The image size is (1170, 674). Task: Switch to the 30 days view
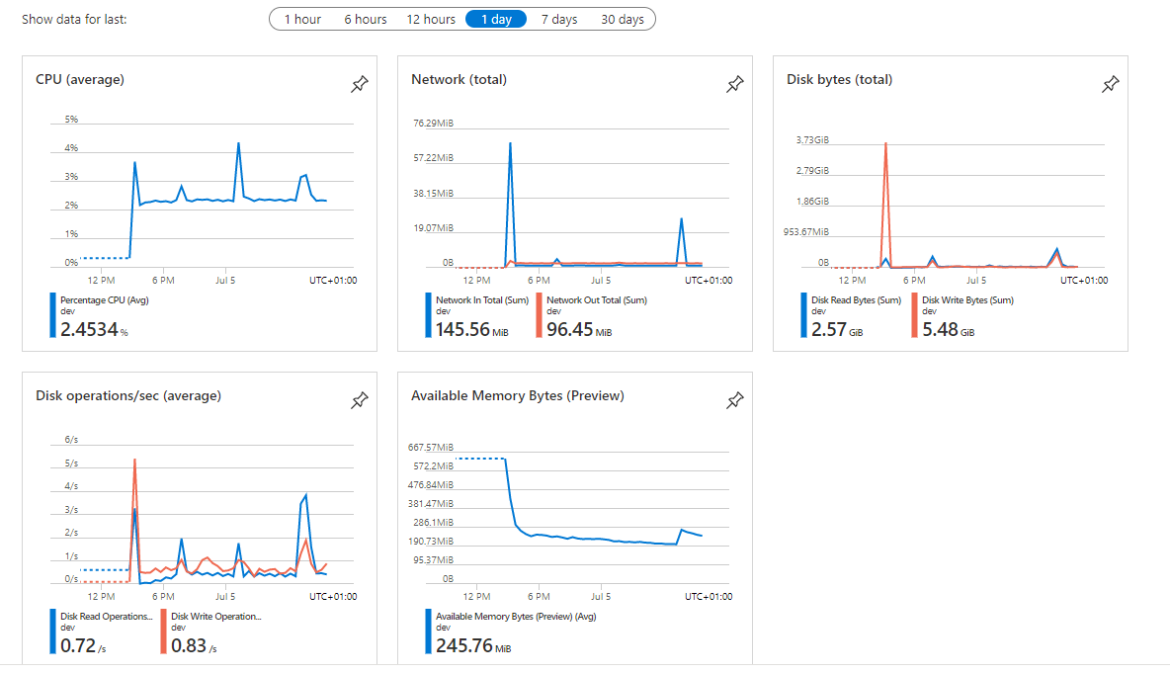623,18
